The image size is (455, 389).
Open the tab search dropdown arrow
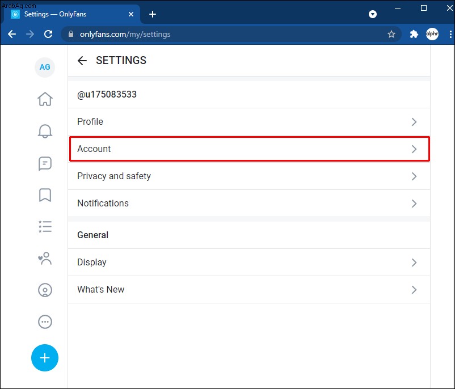click(373, 14)
